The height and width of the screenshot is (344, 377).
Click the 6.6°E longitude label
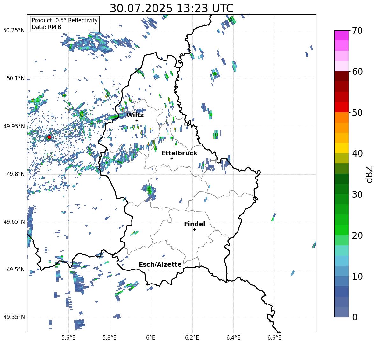pos(274,338)
